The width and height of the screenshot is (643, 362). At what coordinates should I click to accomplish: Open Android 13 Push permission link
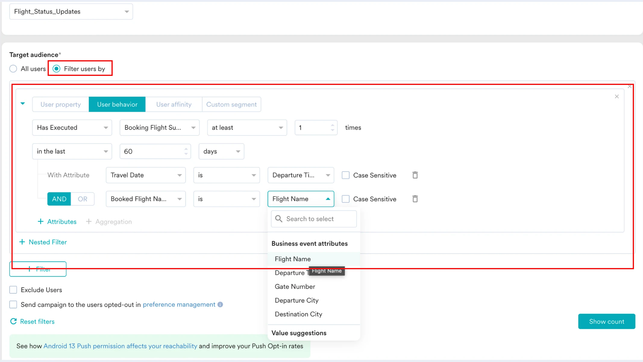tap(120, 346)
